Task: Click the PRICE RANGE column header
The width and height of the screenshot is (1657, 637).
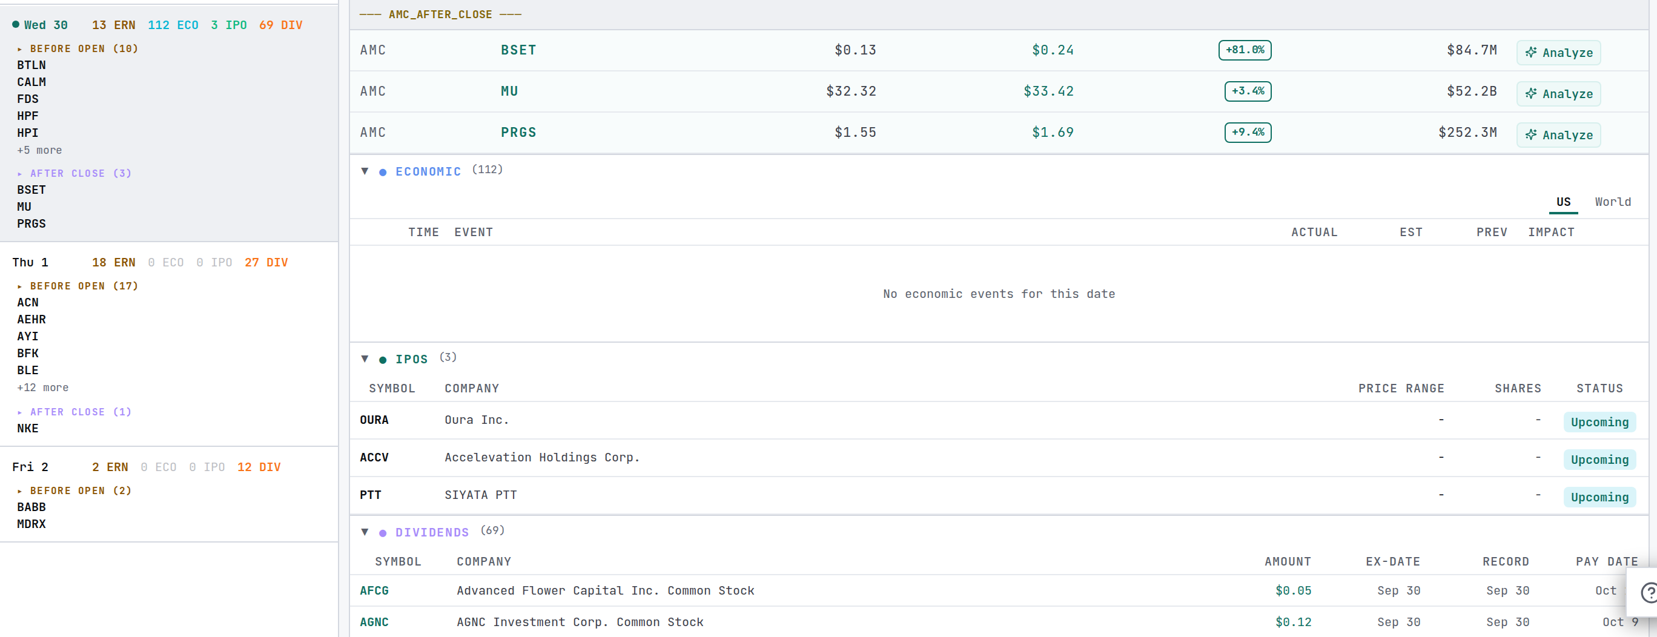Action: coord(1401,389)
